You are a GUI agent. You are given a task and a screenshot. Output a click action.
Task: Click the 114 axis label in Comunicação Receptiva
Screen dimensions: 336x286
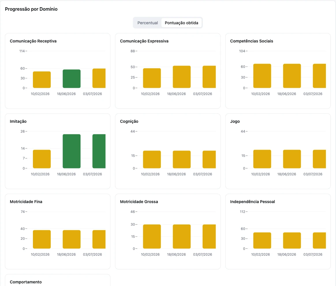[x=22, y=51]
